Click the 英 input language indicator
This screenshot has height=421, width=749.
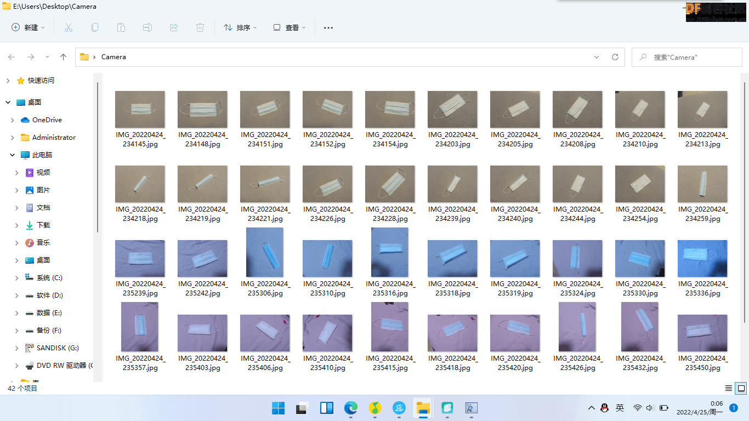click(620, 408)
